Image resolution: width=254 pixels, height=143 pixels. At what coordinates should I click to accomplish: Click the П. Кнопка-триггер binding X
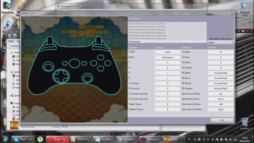click(x=167, y=99)
